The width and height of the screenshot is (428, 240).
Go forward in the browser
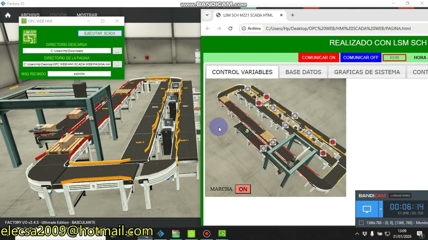click(x=219, y=28)
